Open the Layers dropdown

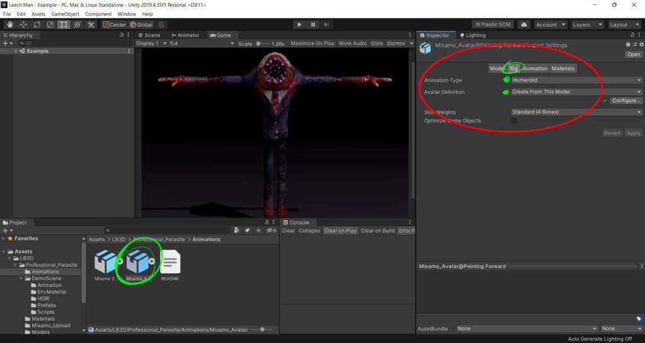[587, 25]
